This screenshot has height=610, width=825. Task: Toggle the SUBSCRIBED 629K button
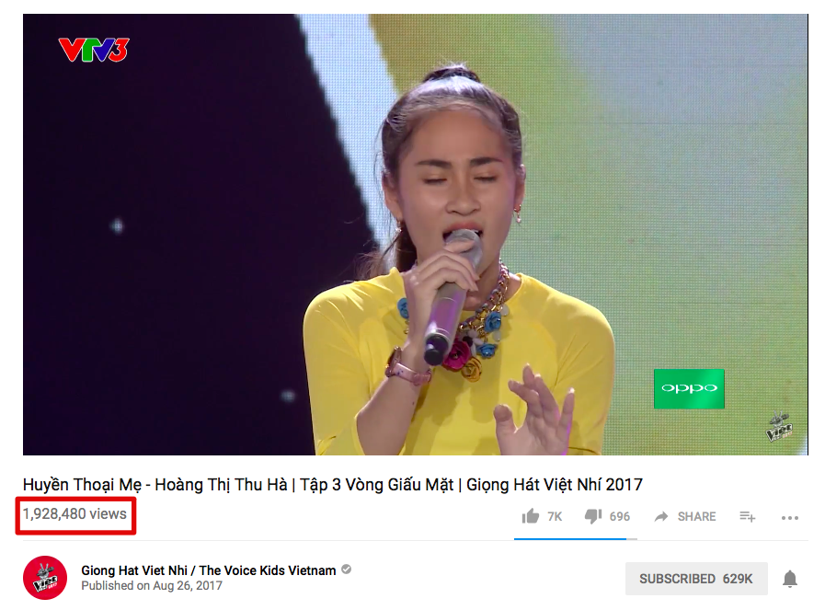tap(696, 579)
